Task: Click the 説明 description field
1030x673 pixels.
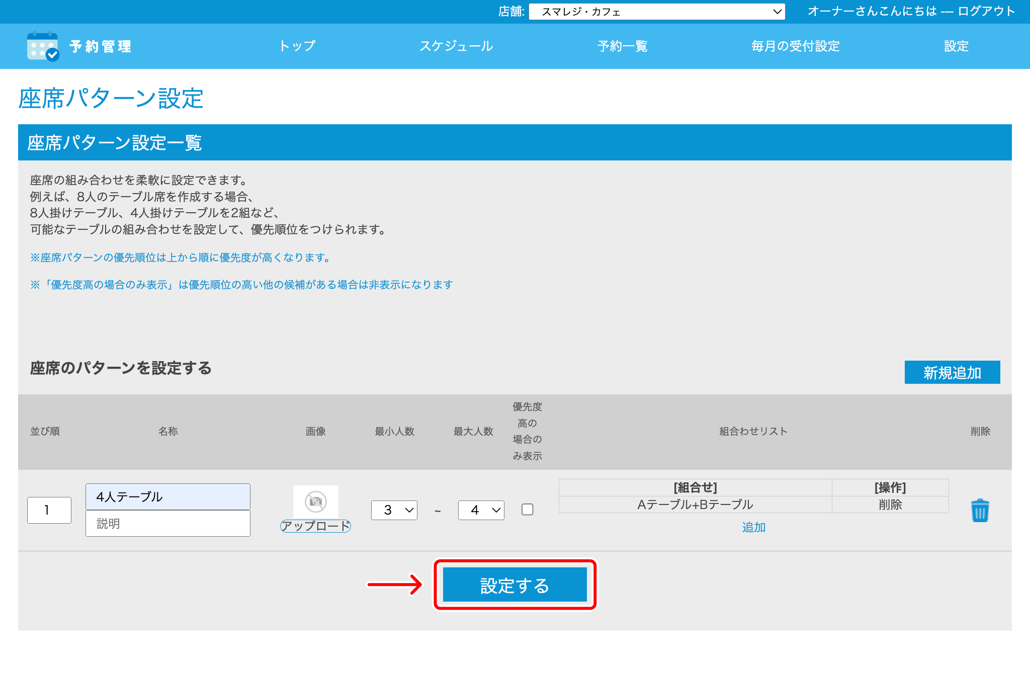Action: pos(168,524)
